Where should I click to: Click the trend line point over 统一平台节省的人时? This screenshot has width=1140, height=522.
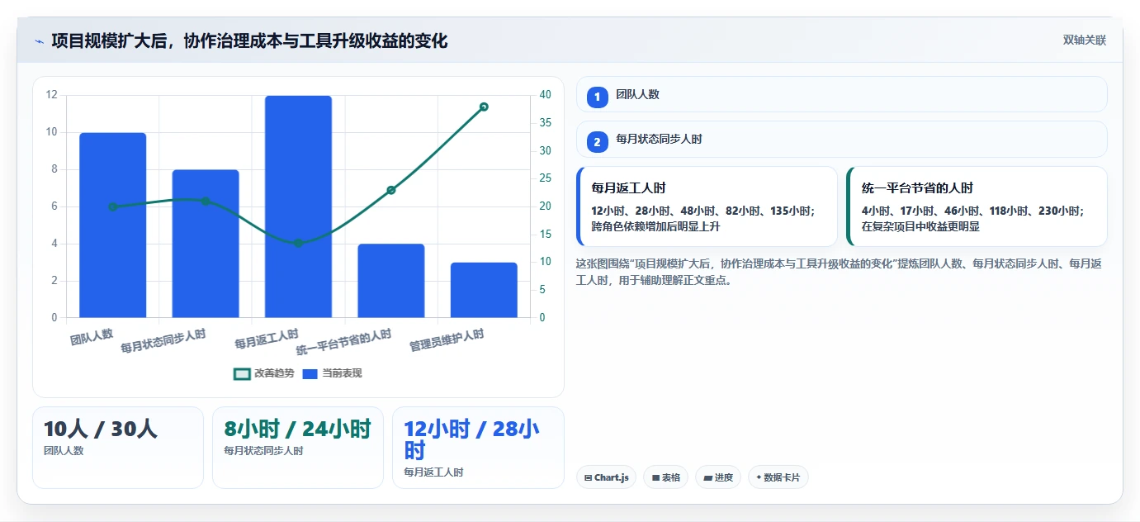(391, 190)
